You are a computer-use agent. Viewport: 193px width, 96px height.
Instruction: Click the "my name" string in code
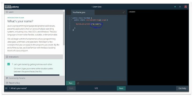96,24
